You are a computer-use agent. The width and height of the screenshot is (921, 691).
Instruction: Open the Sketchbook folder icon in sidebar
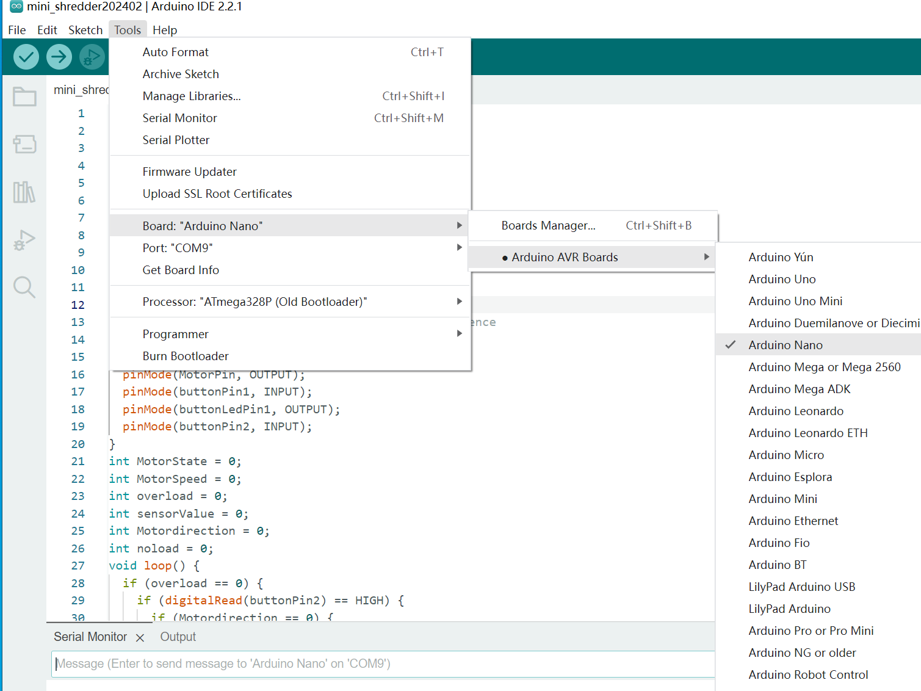coord(24,96)
